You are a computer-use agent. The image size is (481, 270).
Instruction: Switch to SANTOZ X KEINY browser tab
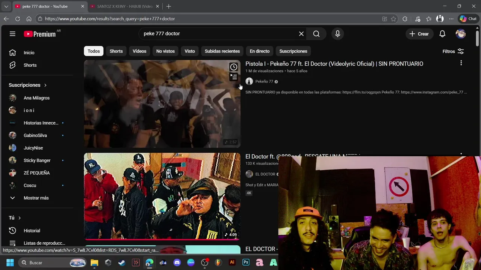click(x=124, y=6)
